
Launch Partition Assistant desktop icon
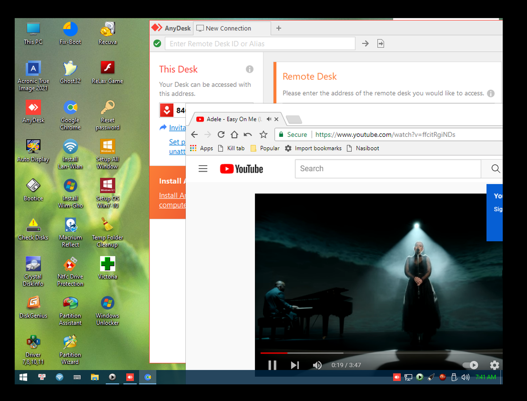pos(70,310)
